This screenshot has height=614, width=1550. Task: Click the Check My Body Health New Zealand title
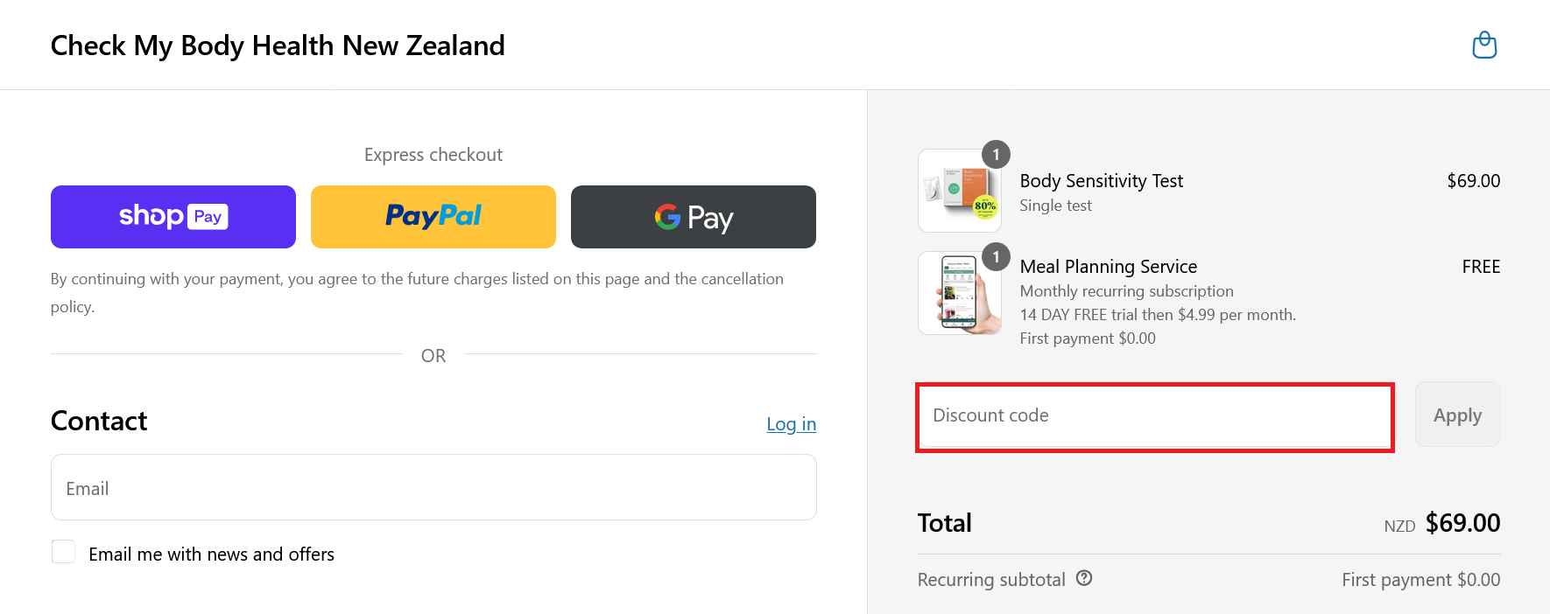pyautogui.click(x=278, y=45)
